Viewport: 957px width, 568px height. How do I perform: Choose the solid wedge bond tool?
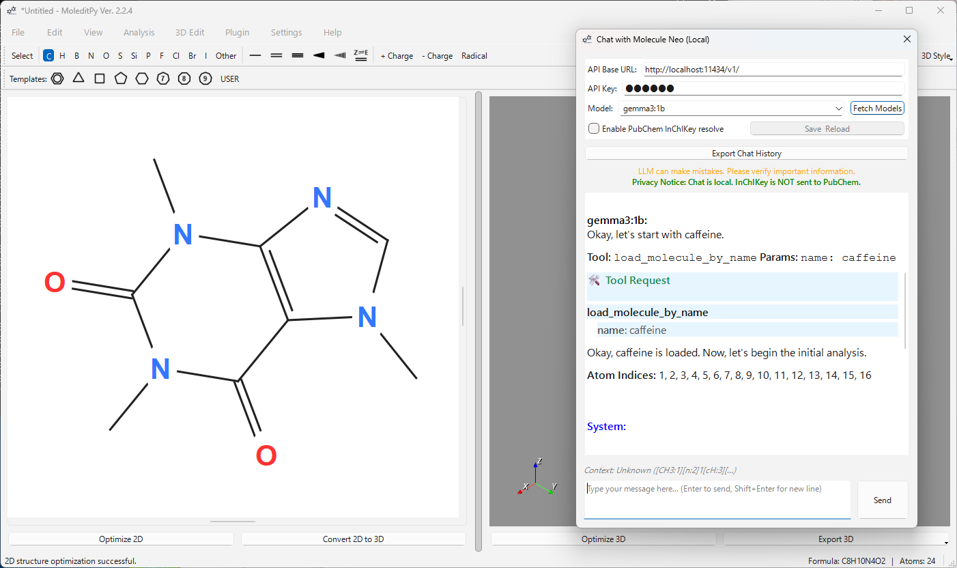pos(319,56)
